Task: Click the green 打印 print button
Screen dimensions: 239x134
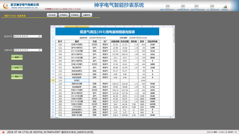Action: coord(17,68)
